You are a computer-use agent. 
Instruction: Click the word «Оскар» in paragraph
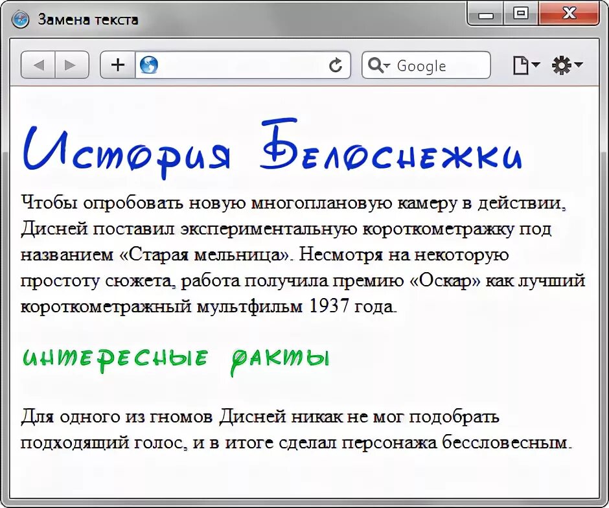(444, 281)
